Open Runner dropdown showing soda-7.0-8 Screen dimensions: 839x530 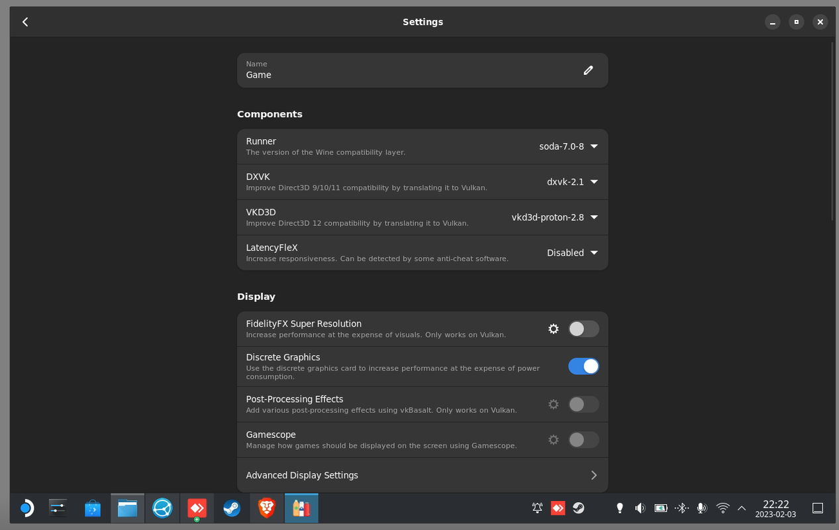click(x=568, y=146)
